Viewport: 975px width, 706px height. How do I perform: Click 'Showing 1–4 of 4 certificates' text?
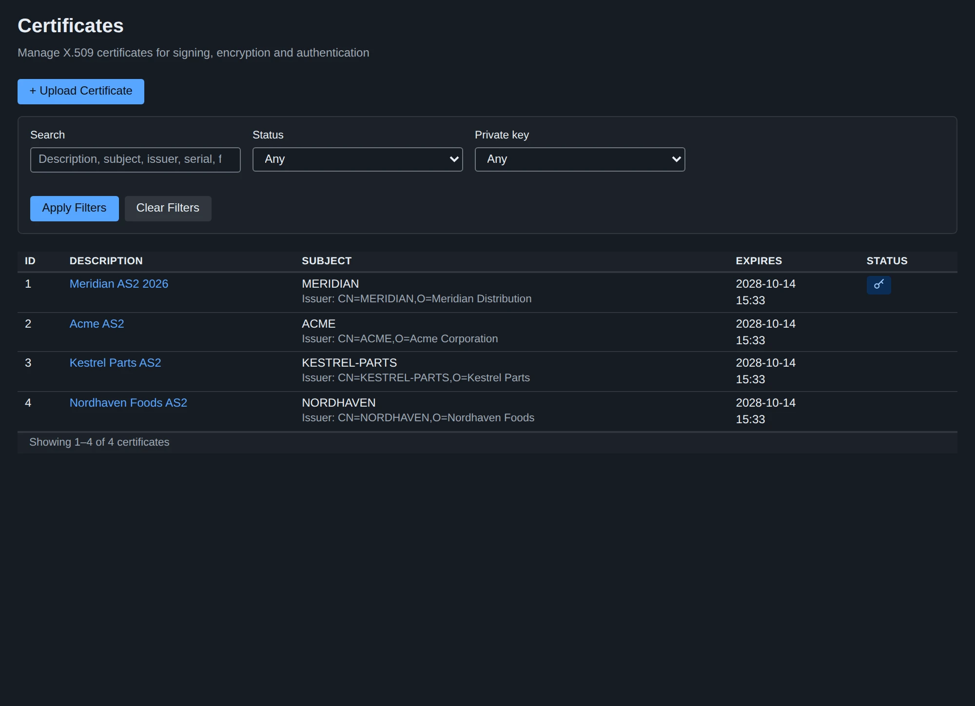(x=99, y=442)
